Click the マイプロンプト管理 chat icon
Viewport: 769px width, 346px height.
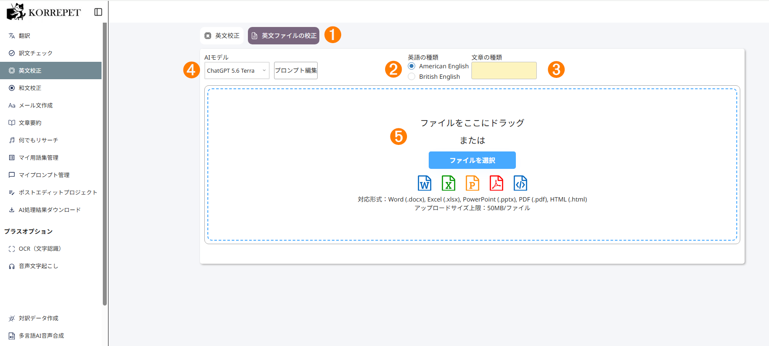(x=12, y=175)
